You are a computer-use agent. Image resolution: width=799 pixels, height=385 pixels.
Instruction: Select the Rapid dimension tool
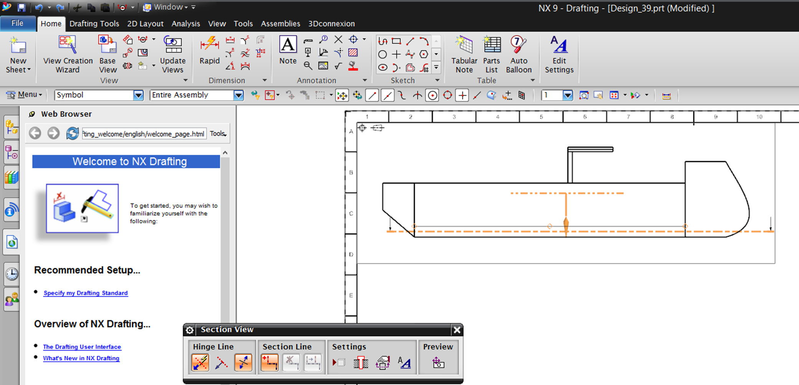click(x=210, y=51)
